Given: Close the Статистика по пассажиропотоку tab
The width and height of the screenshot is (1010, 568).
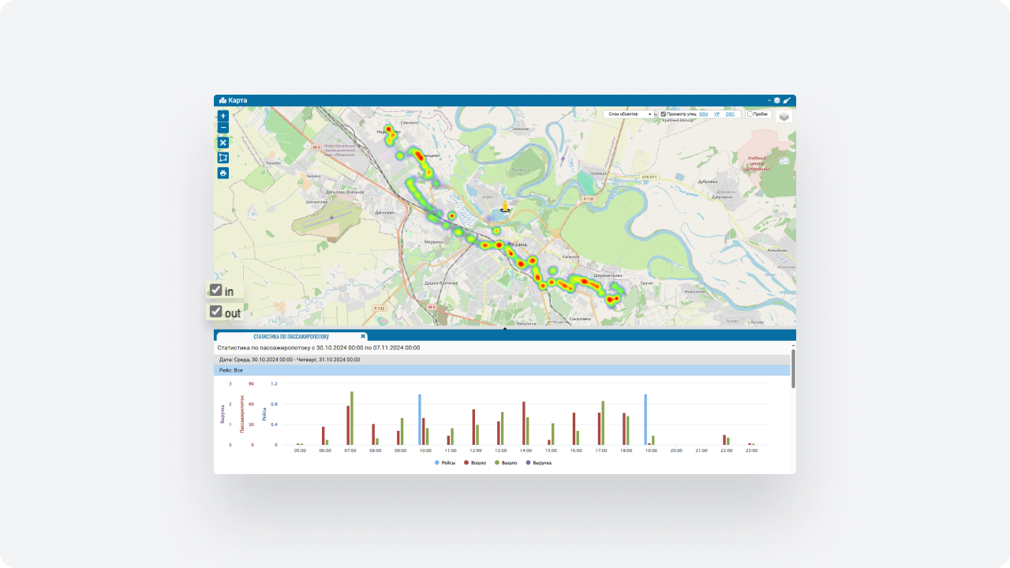Looking at the screenshot, I should [x=363, y=336].
